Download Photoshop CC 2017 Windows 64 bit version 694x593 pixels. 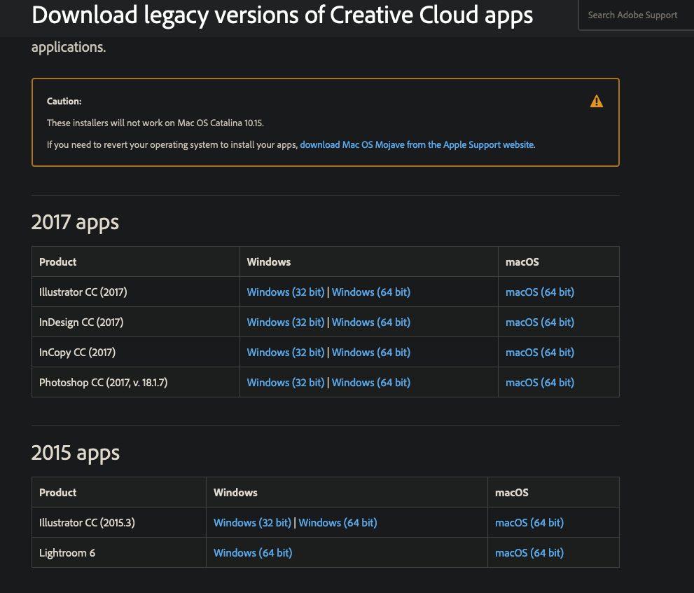click(370, 382)
